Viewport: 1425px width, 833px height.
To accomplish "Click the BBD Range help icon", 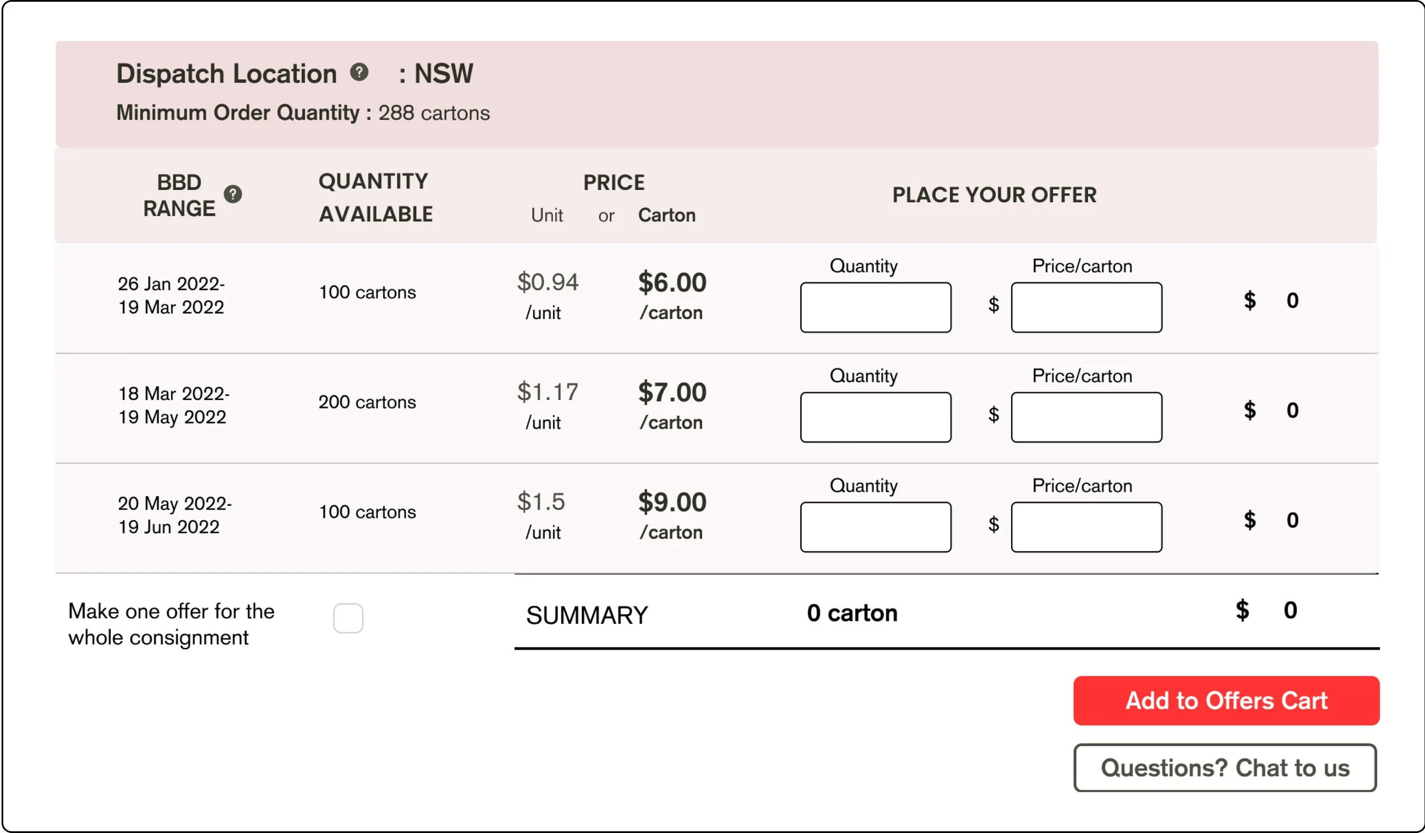I will pyautogui.click(x=233, y=194).
